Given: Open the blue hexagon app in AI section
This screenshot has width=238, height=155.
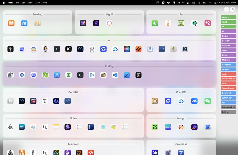Looking at the screenshot, I should tap(103, 49).
